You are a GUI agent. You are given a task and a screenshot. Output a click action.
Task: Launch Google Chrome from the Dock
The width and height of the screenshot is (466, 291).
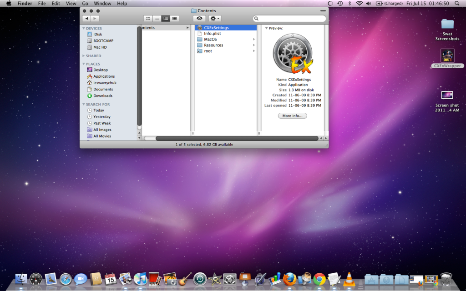(319, 279)
